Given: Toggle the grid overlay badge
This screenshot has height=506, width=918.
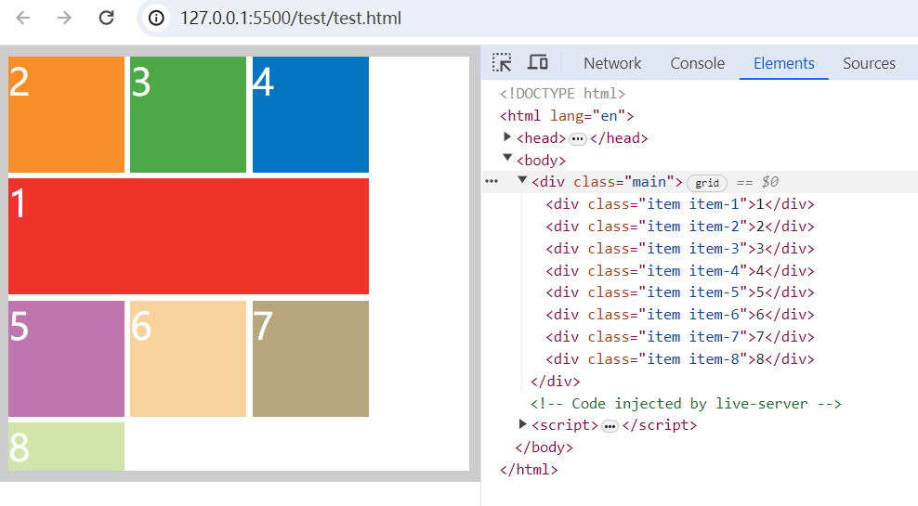Looking at the screenshot, I should coord(707,183).
